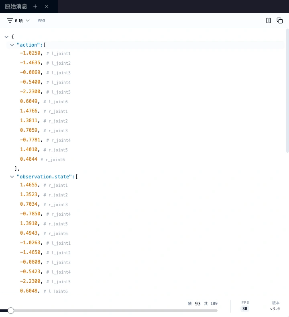Click the #93 message index label
Image resolution: width=289 pixels, height=317 pixels.
click(x=41, y=20)
